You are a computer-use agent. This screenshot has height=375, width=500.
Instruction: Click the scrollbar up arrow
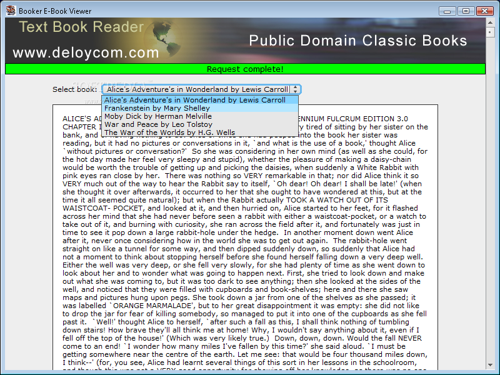(x=490, y=22)
